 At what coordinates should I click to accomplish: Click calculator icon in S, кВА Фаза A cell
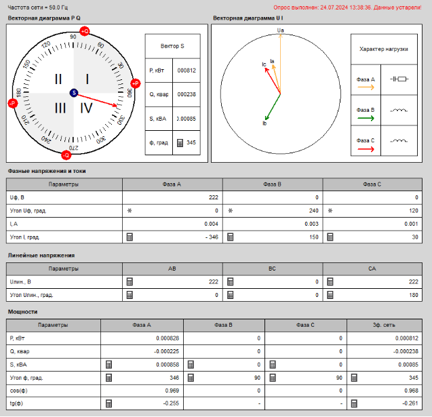pos(109,365)
